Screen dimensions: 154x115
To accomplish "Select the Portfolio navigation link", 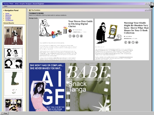I will point(8,18).
